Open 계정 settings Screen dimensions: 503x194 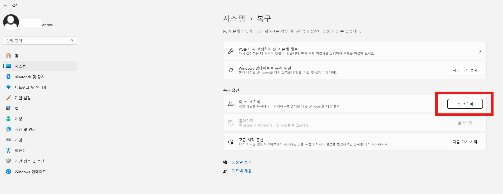pos(40,119)
